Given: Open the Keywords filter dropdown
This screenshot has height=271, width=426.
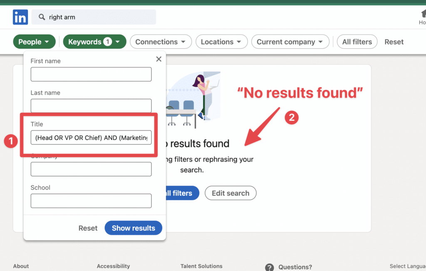Looking at the screenshot, I should point(94,42).
